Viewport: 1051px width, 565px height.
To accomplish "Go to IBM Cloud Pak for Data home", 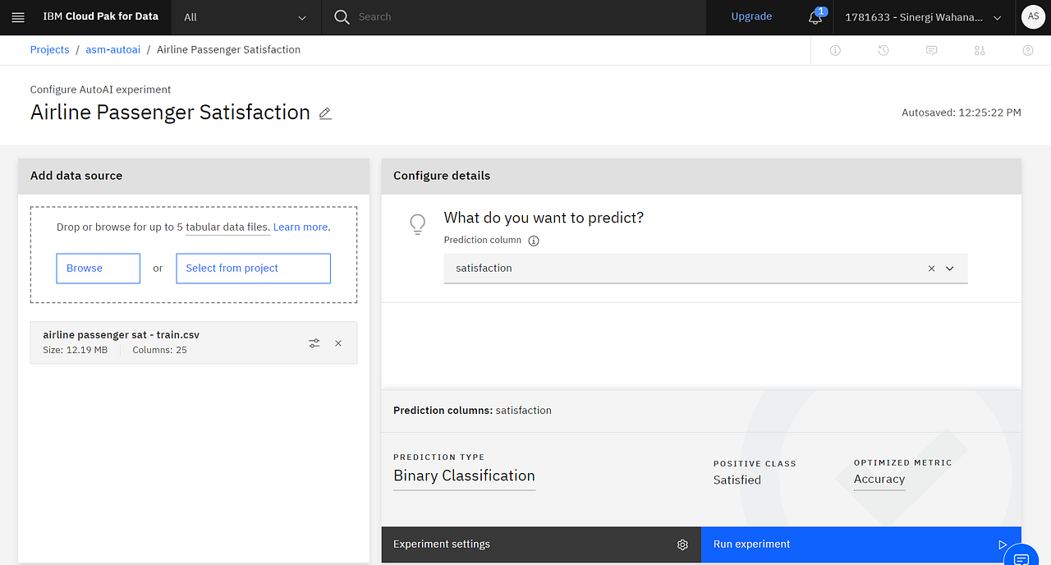I will tap(100, 16).
